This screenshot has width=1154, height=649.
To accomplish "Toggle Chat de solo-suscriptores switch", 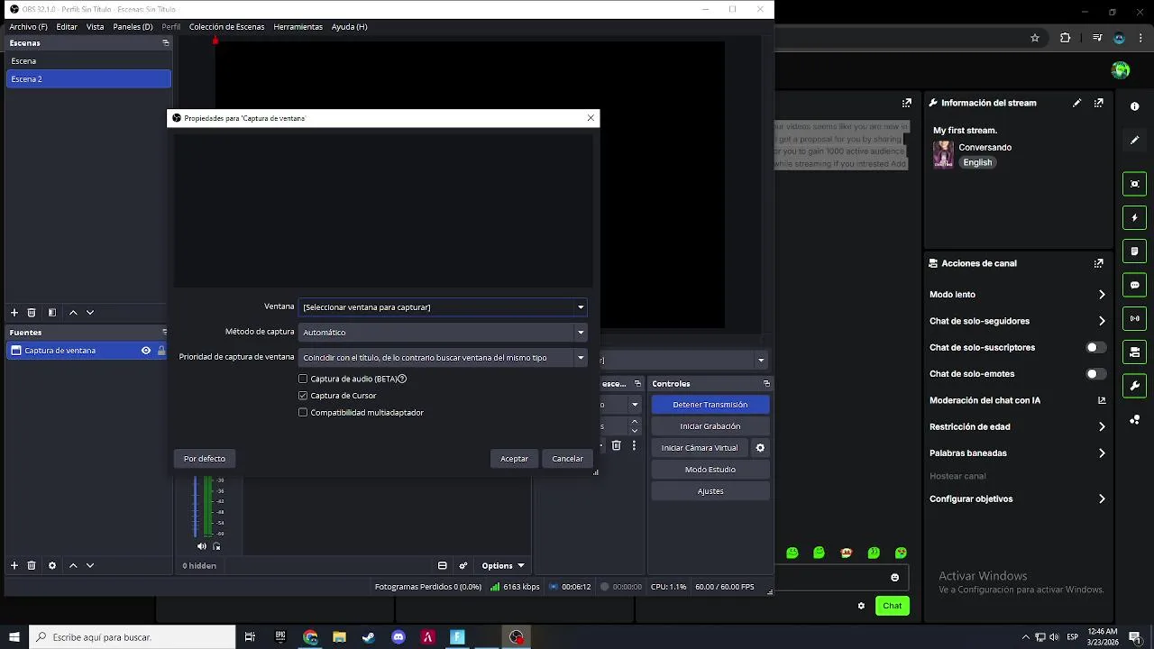I will tap(1095, 348).
